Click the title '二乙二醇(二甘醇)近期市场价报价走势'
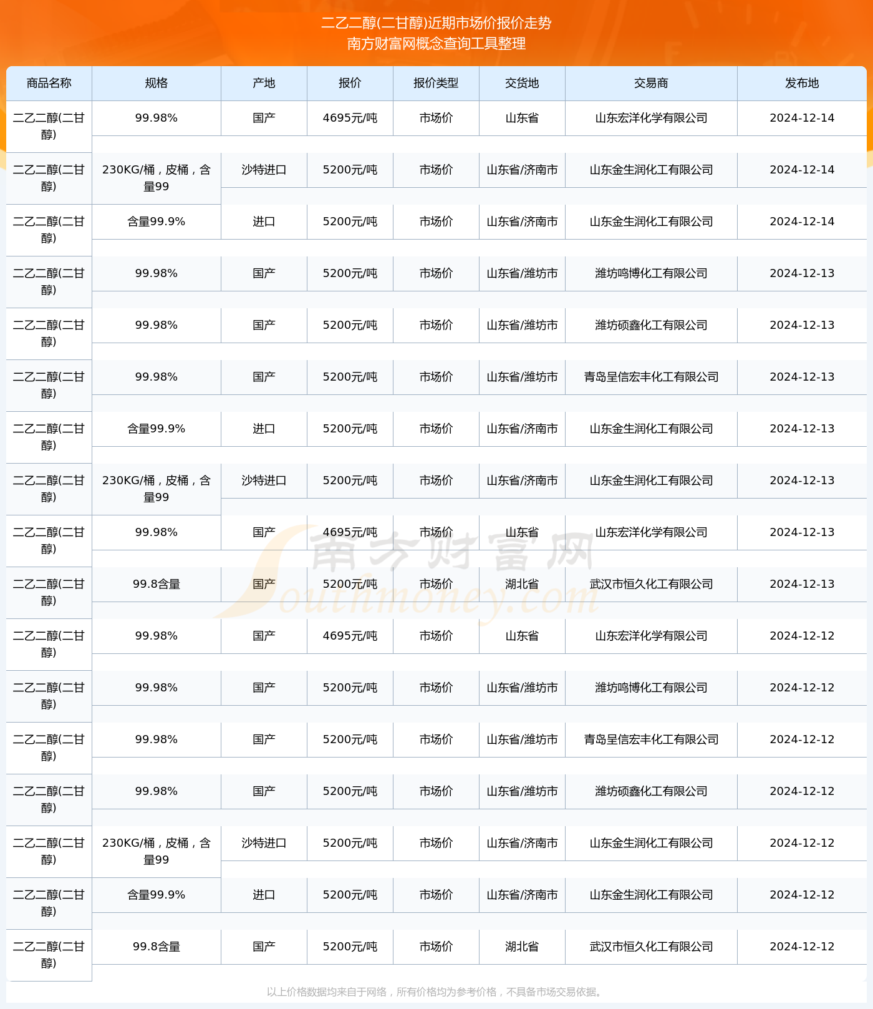This screenshot has height=1009, width=873. click(x=436, y=23)
